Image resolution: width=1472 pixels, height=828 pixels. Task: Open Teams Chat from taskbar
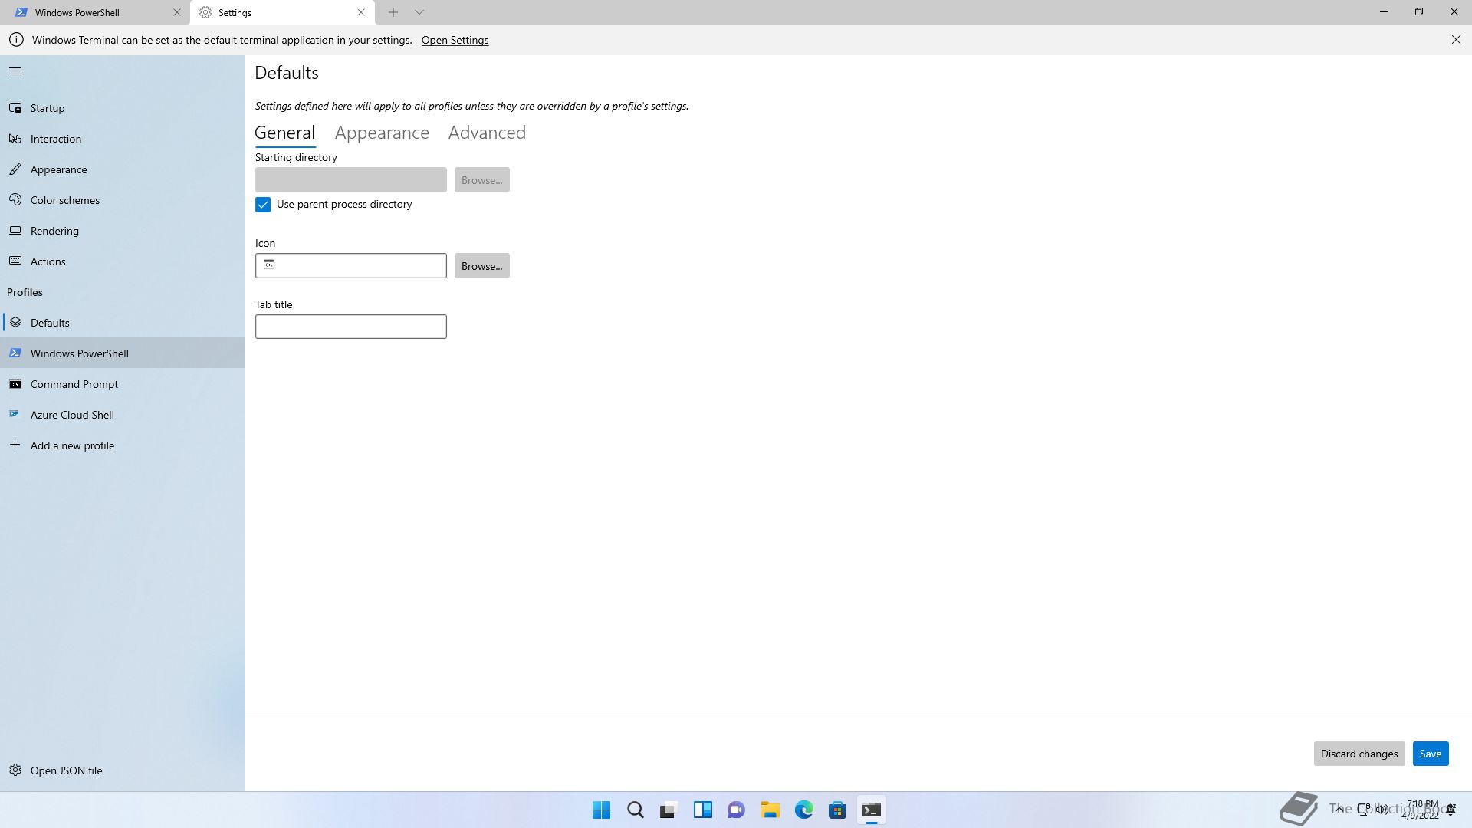click(x=737, y=810)
